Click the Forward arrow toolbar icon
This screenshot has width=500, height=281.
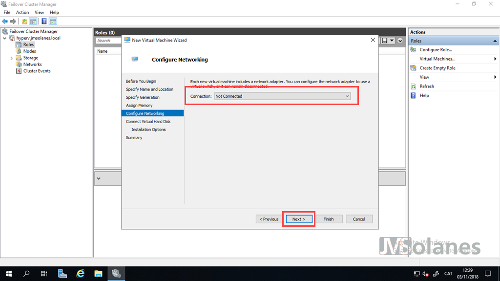tap(13, 22)
